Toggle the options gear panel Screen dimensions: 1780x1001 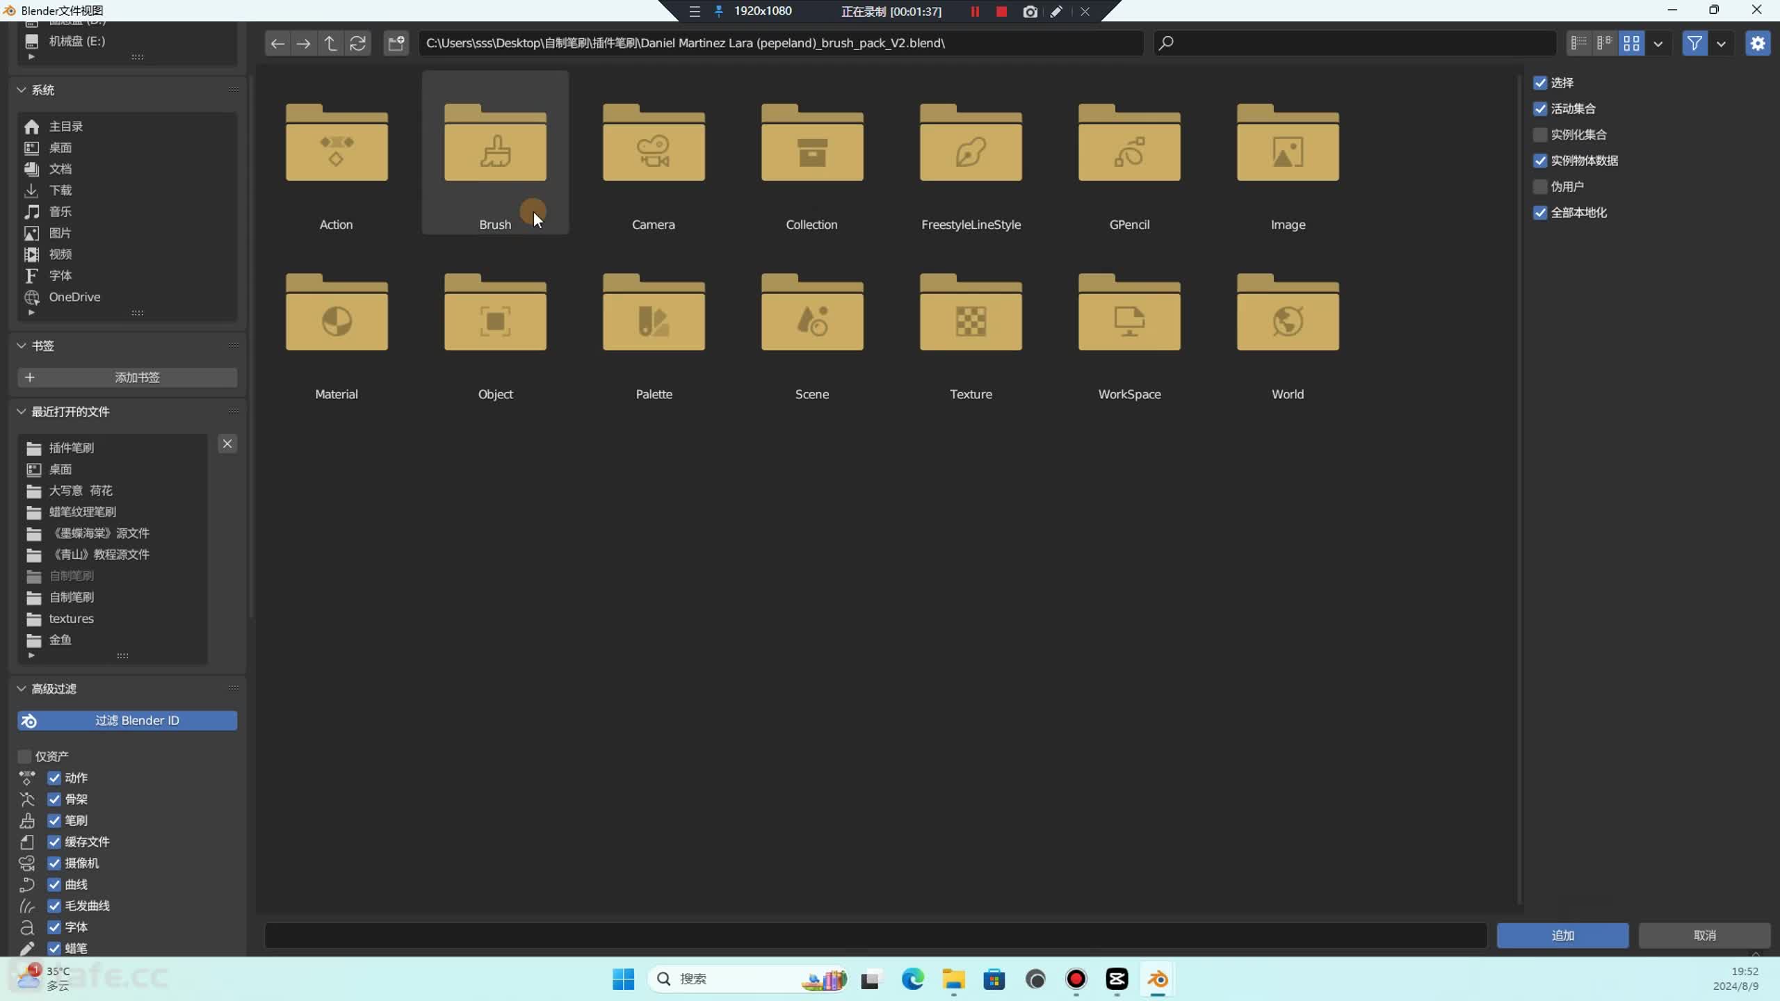click(x=1758, y=43)
